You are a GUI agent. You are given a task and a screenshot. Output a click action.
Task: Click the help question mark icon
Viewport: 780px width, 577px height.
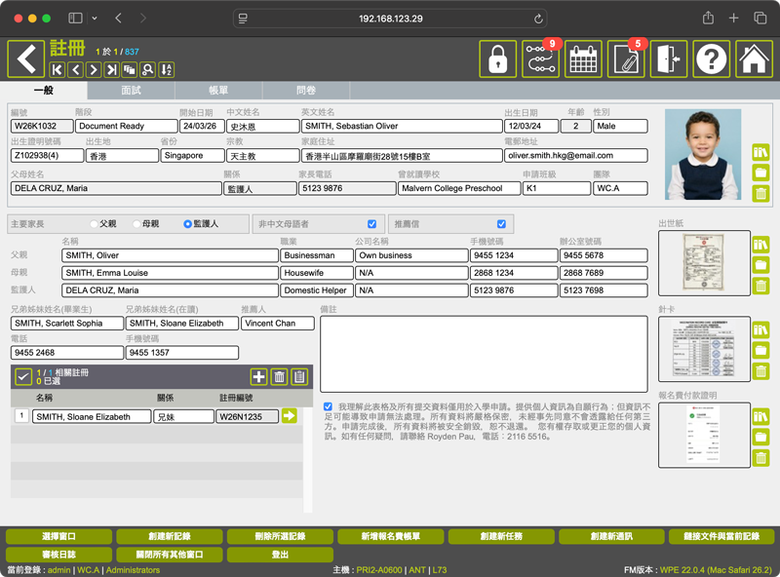[x=711, y=59]
